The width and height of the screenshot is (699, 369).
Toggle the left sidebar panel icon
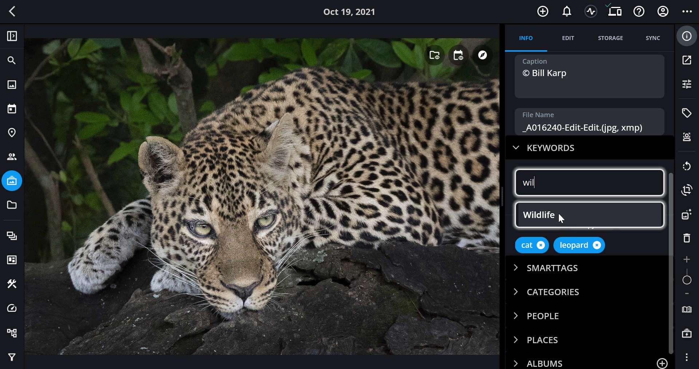click(x=12, y=36)
